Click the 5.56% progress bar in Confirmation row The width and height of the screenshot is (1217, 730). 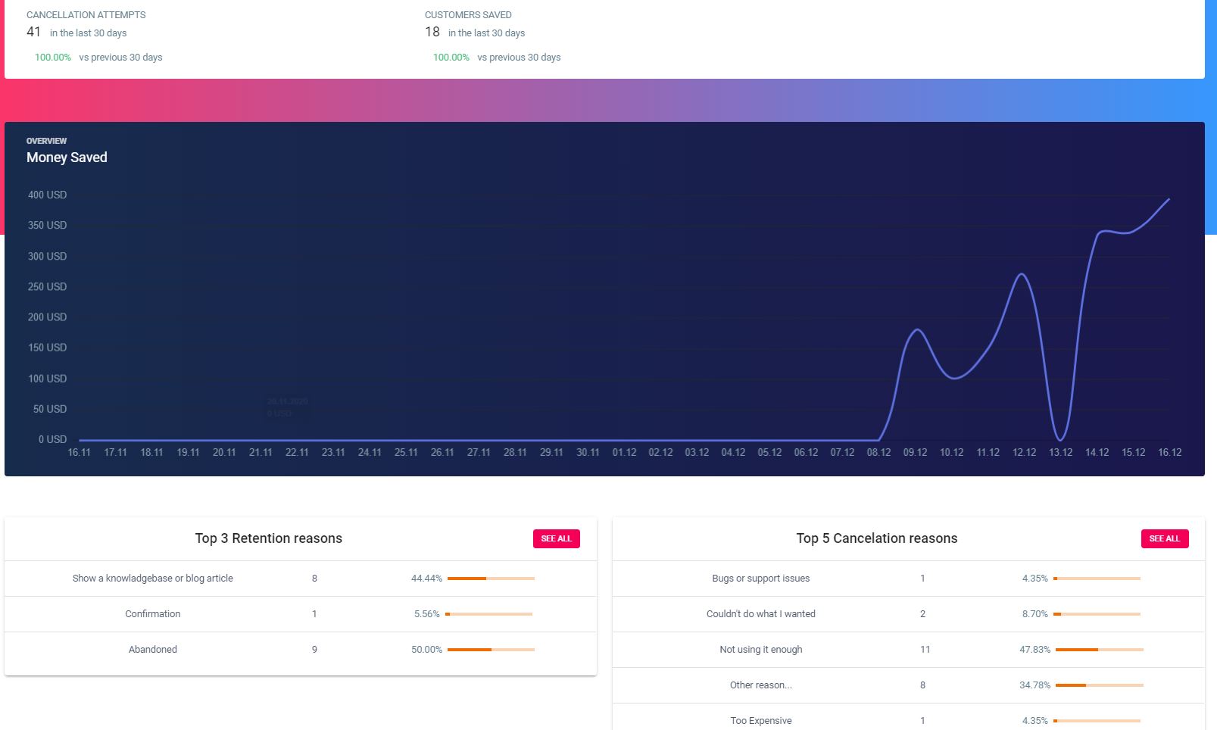(489, 614)
